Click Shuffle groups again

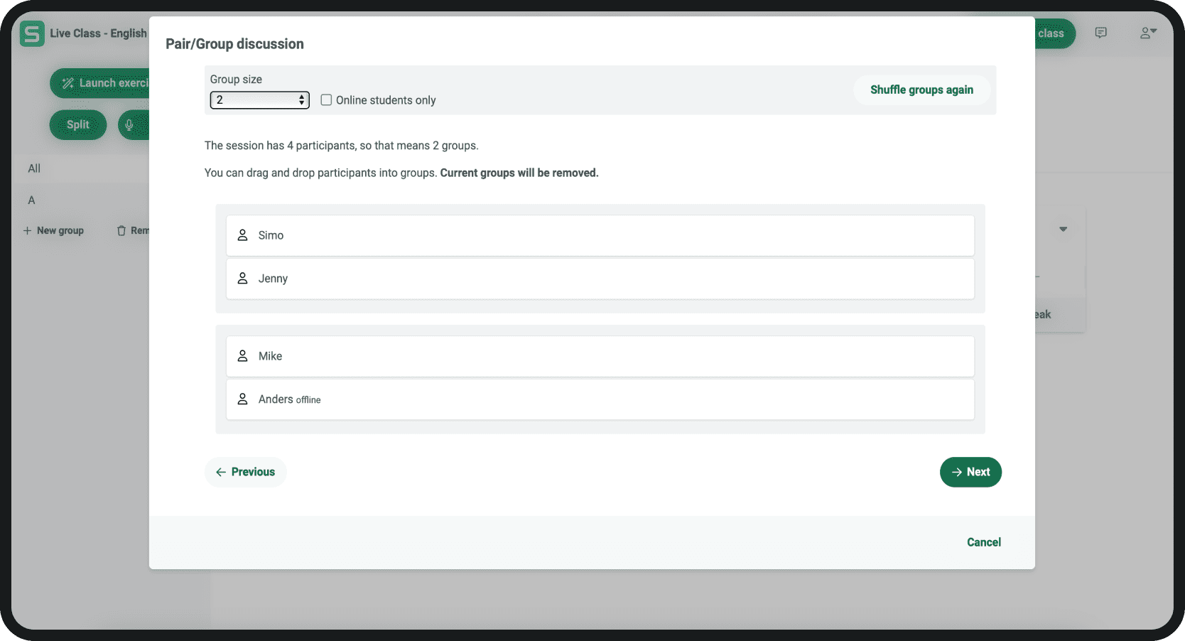pyautogui.click(x=921, y=90)
